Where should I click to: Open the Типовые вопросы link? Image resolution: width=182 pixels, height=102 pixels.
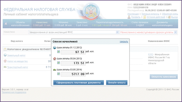150,14
